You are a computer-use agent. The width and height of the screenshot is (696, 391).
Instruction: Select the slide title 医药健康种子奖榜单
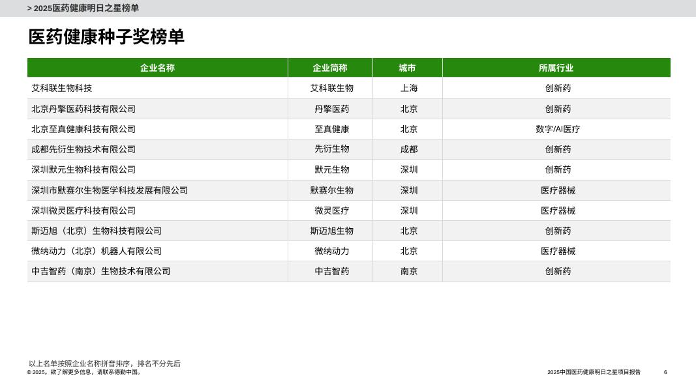click(x=106, y=38)
